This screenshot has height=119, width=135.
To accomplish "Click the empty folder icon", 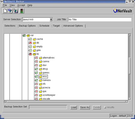I will pyautogui.click(x=34, y=47).
